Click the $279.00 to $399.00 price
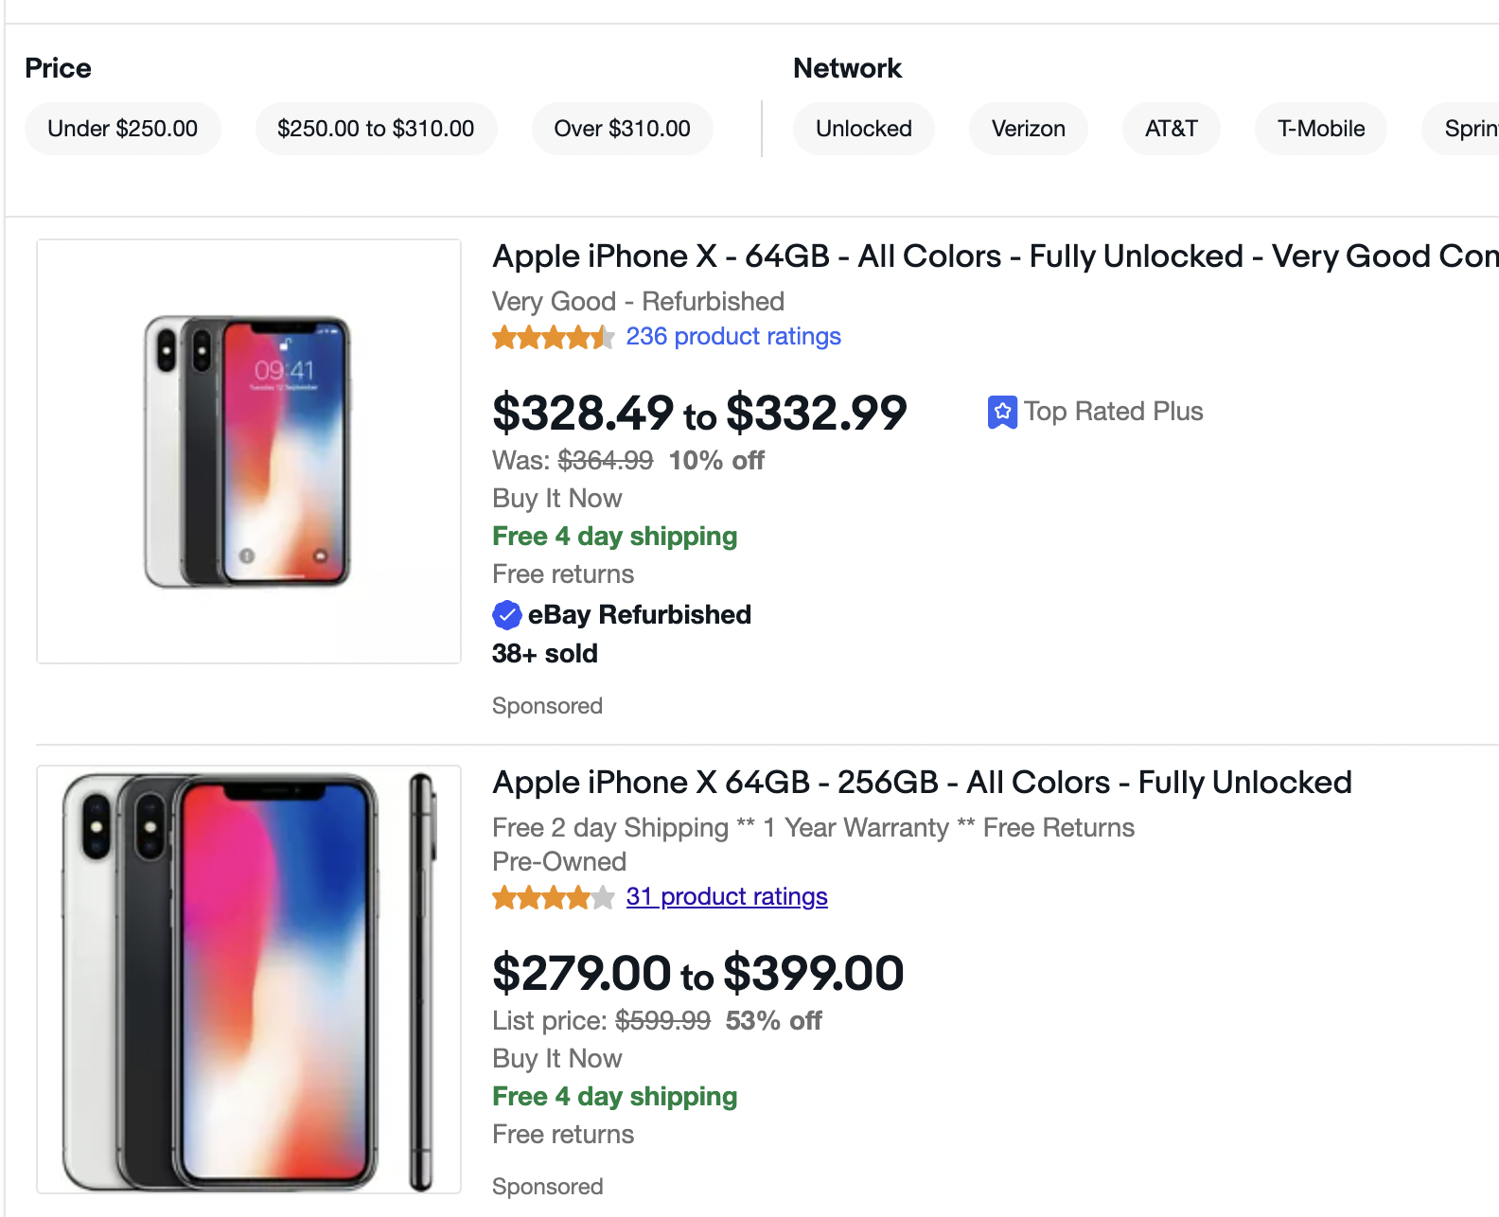1499x1217 pixels. [697, 973]
